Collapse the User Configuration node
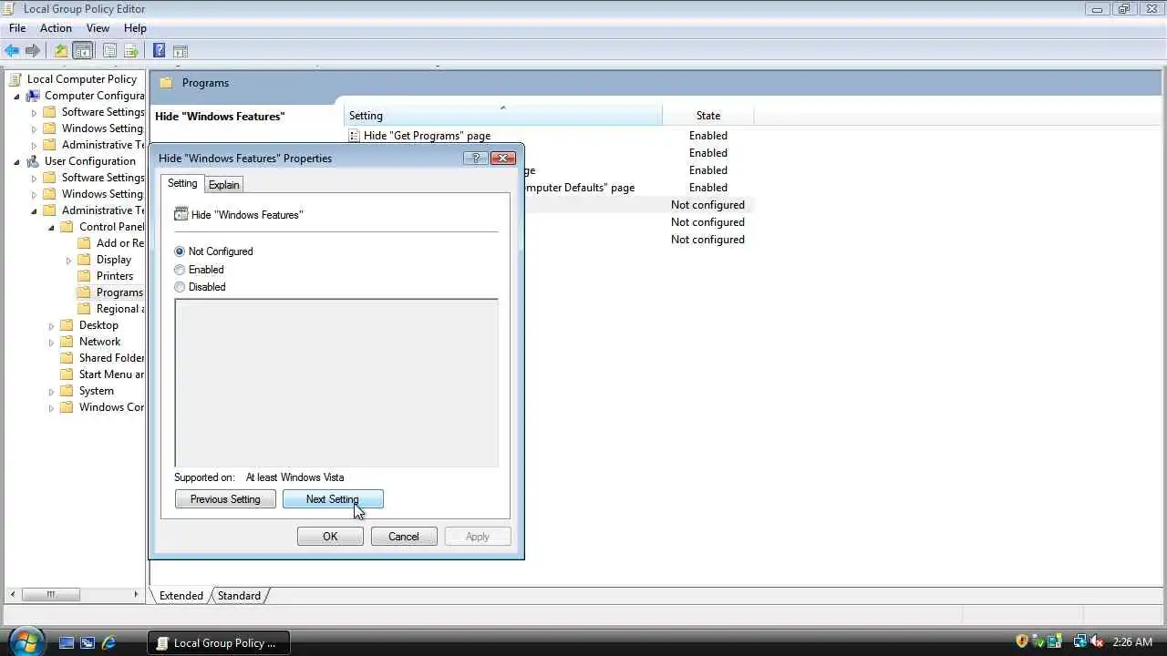 point(16,161)
